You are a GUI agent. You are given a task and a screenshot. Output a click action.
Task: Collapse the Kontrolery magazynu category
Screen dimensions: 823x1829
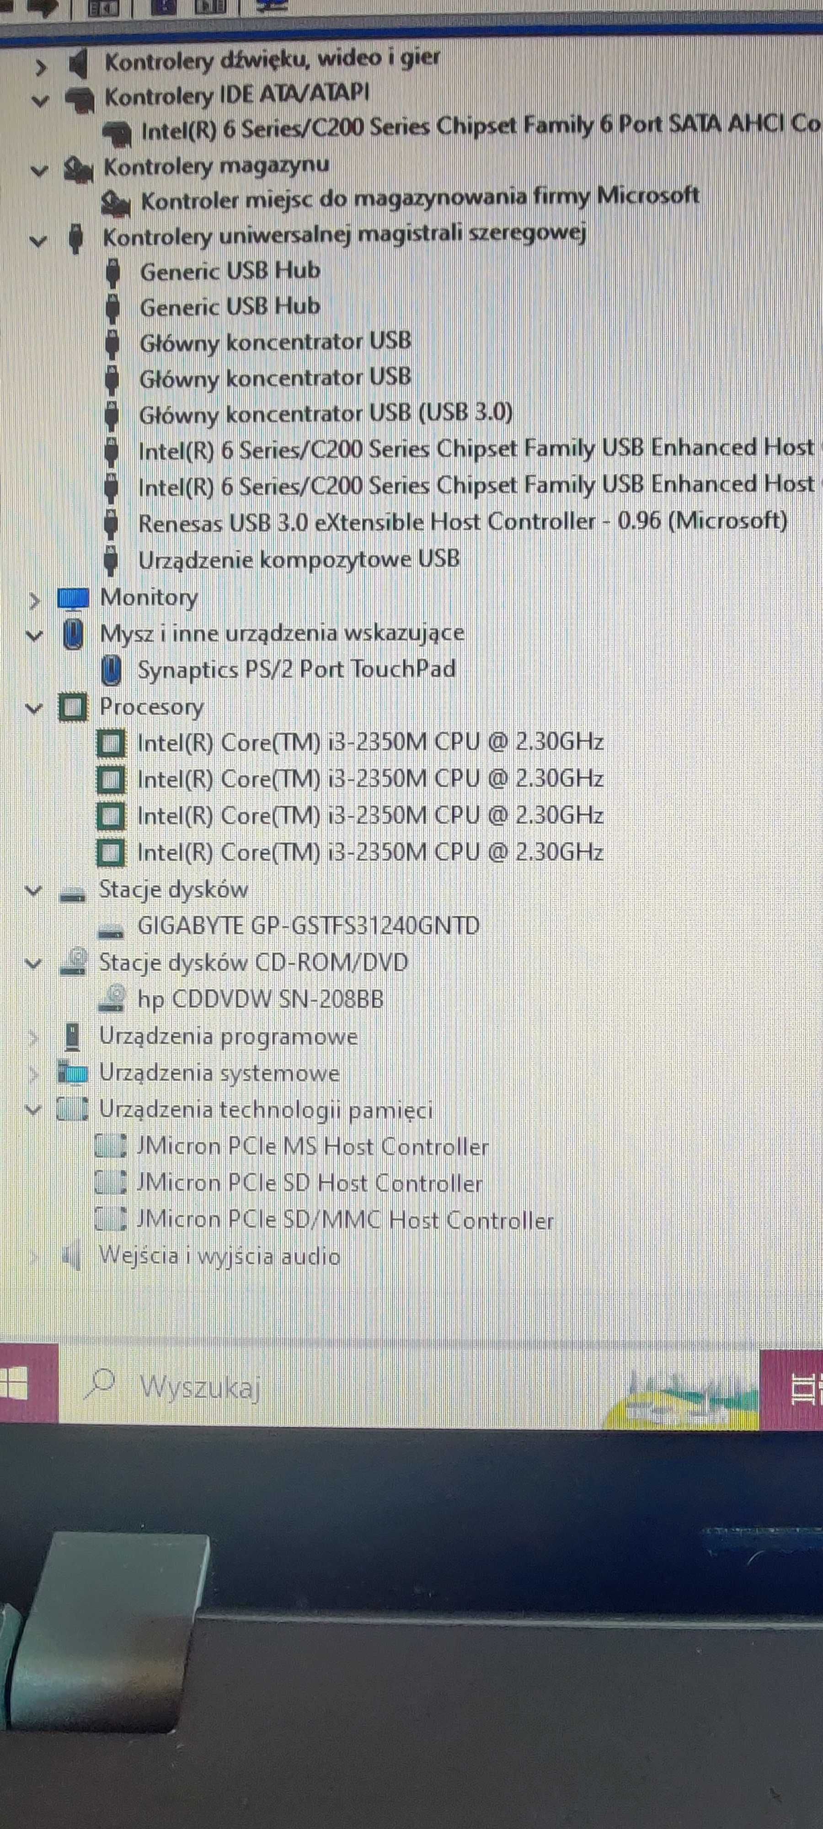(39, 171)
